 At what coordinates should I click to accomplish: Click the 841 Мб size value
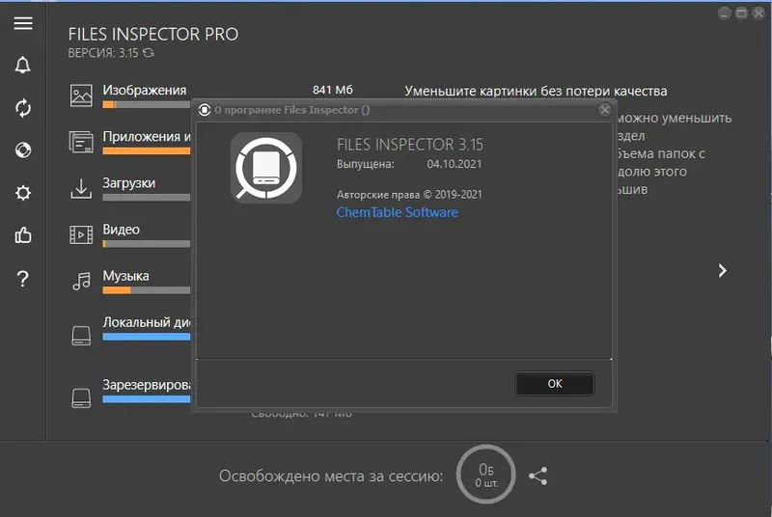tap(333, 90)
